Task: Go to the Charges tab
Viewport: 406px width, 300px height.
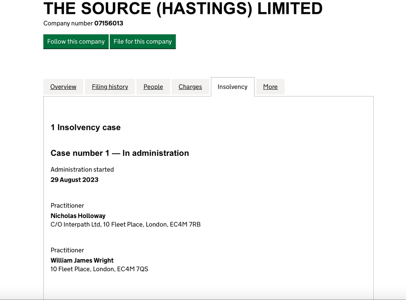Action: point(190,87)
